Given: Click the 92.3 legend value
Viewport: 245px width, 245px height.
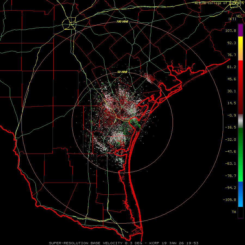Looking at the screenshot, I should [232, 43].
